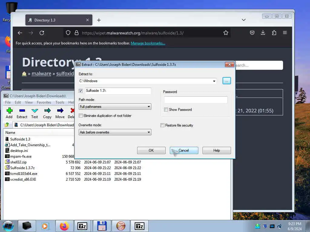Open the File menu in 7-Zip

pos(8,102)
